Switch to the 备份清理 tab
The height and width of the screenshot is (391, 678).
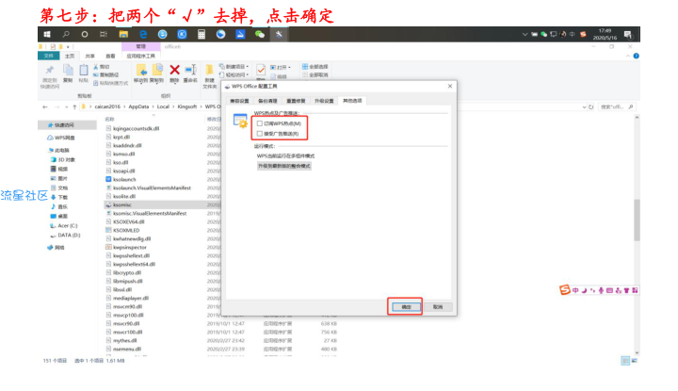[267, 101]
